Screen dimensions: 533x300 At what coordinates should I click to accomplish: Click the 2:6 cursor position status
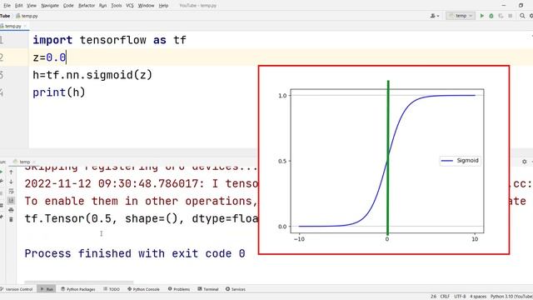click(x=433, y=297)
